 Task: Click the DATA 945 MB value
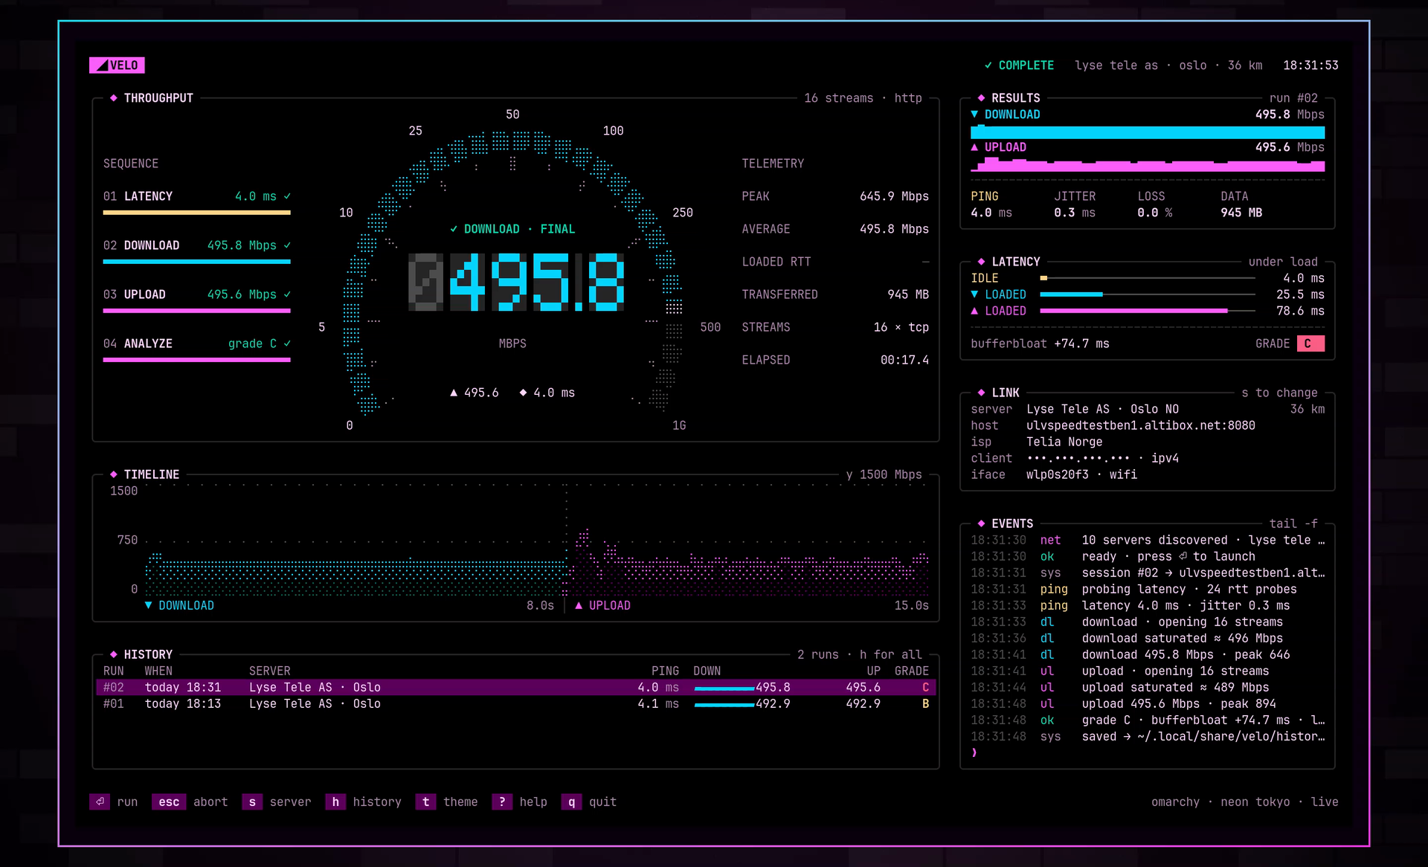[1241, 213]
